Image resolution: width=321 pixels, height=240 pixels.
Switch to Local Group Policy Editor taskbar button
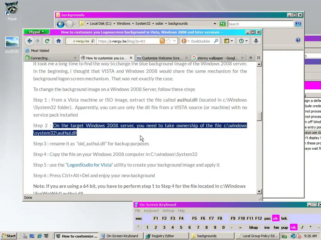tap(258, 236)
